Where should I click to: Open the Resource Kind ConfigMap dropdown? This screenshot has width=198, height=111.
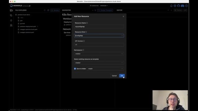pyautogui.click(x=99, y=36)
